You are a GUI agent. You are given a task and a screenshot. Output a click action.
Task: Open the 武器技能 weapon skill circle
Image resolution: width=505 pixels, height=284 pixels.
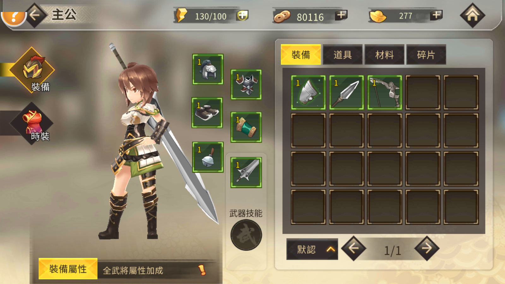(x=246, y=235)
